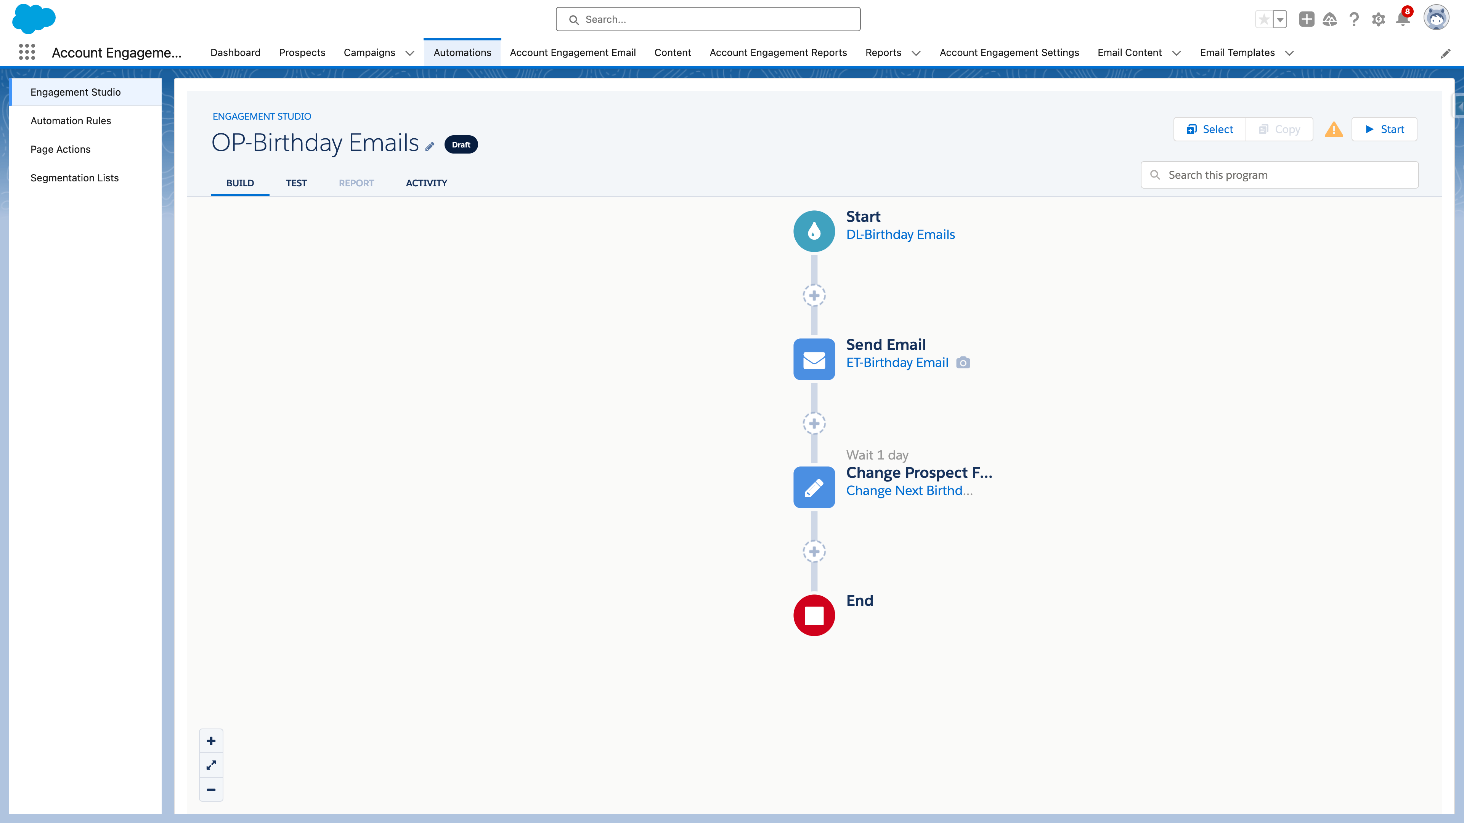Open the Setup gear icon
This screenshot has height=823, width=1464.
(x=1378, y=19)
